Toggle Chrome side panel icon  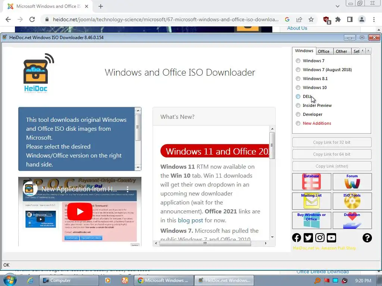(350, 19)
